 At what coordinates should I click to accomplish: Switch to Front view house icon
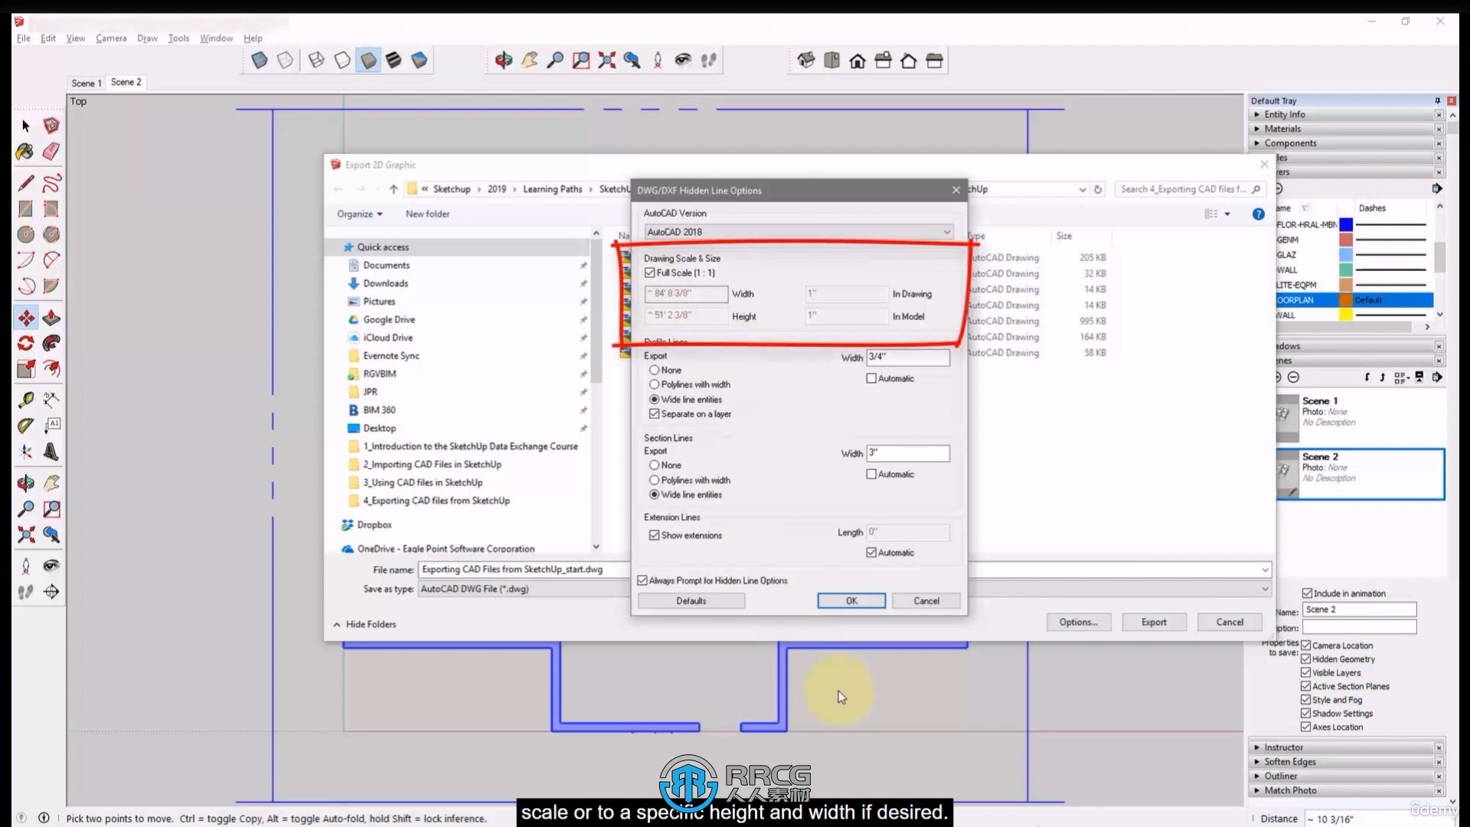(857, 60)
